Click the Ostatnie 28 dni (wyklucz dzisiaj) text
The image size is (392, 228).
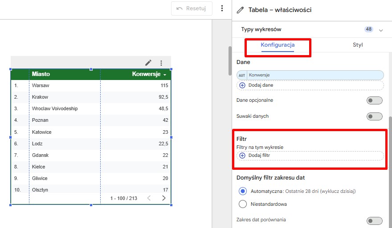coord(320,191)
